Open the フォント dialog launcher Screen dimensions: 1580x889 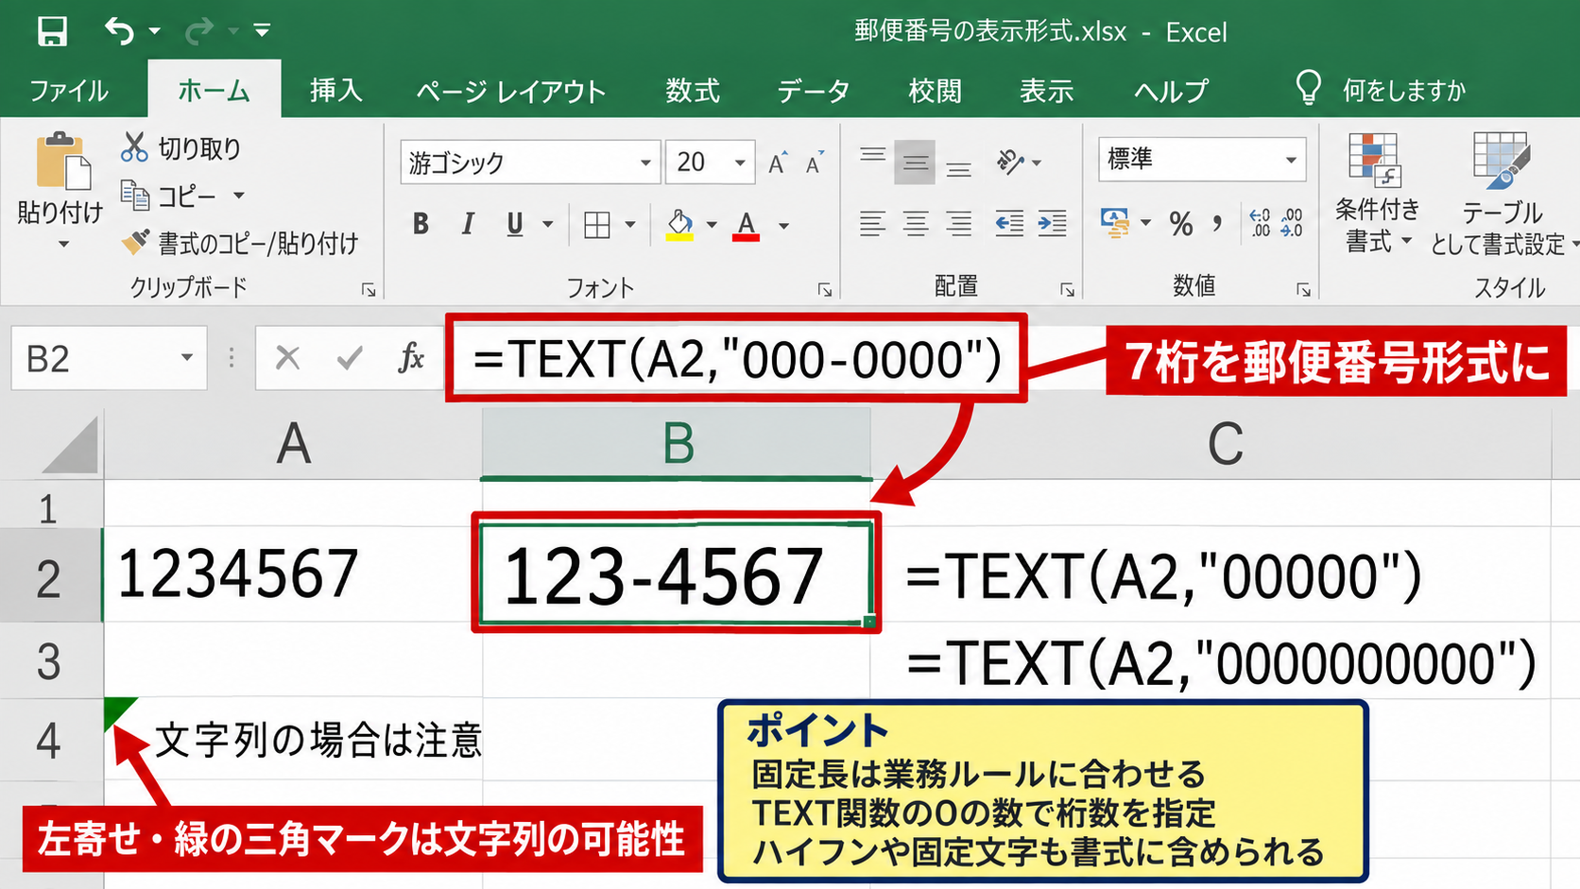tap(825, 290)
